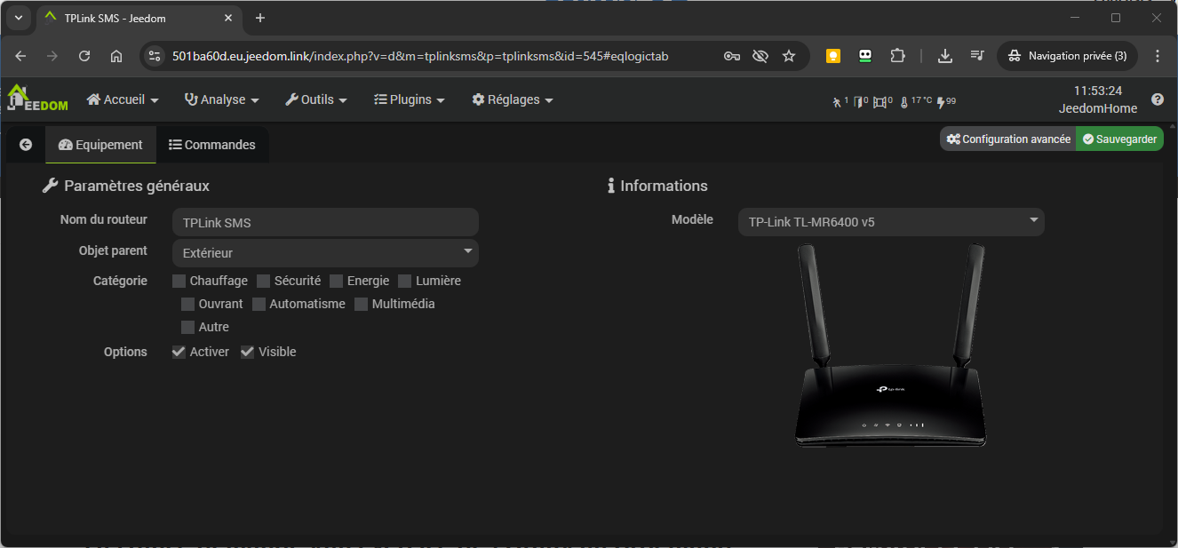Click the Jeedom logo
Image resolution: width=1178 pixels, height=548 pixels.
pos(37,99)
